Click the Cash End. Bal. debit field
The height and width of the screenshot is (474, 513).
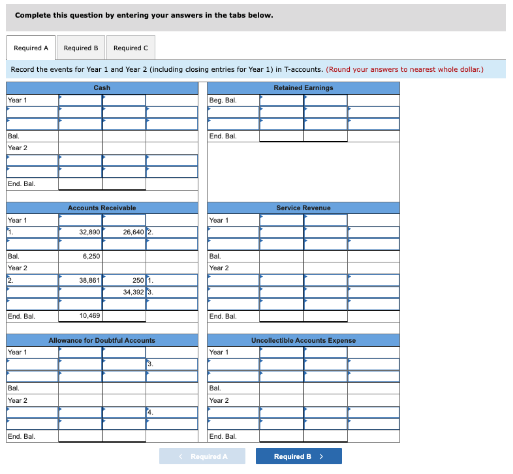pyautogui.click(x=80, y=183)
